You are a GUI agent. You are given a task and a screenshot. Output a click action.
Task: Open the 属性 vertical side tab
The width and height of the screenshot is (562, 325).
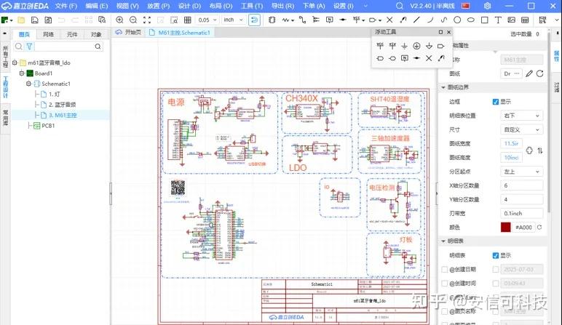557,56
